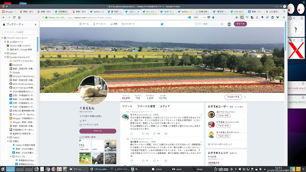Collapse the 弁護士 bookmark folder
306x172 pixels.
point(8,141)
